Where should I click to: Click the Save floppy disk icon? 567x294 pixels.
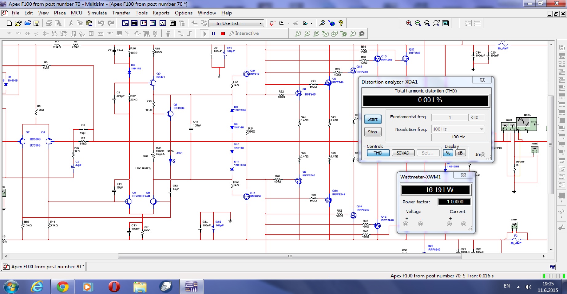point(37,23)
